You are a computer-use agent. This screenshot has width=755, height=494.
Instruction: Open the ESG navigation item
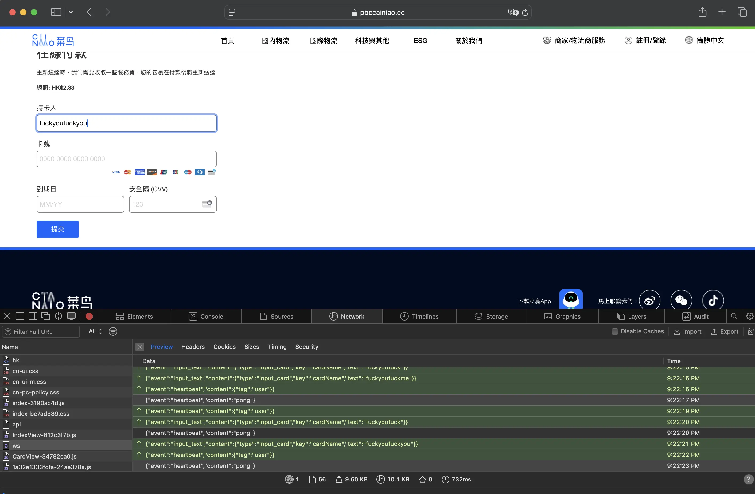point(420,41)
